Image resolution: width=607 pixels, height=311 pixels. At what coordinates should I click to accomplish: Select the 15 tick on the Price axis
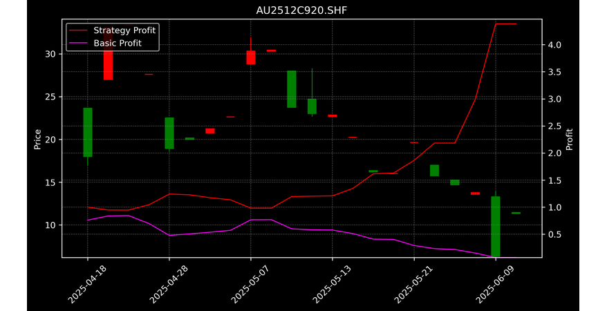(50, 182)
